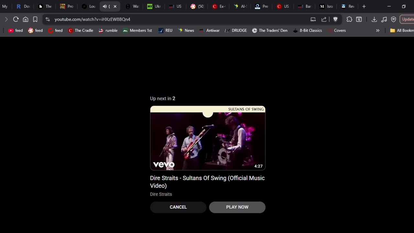Click the address bar URL field

pos(178,19)
